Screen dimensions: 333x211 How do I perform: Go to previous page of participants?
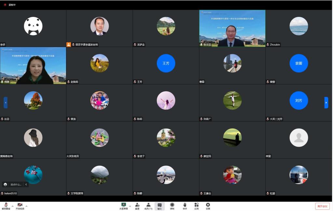[x=6, y=103]
